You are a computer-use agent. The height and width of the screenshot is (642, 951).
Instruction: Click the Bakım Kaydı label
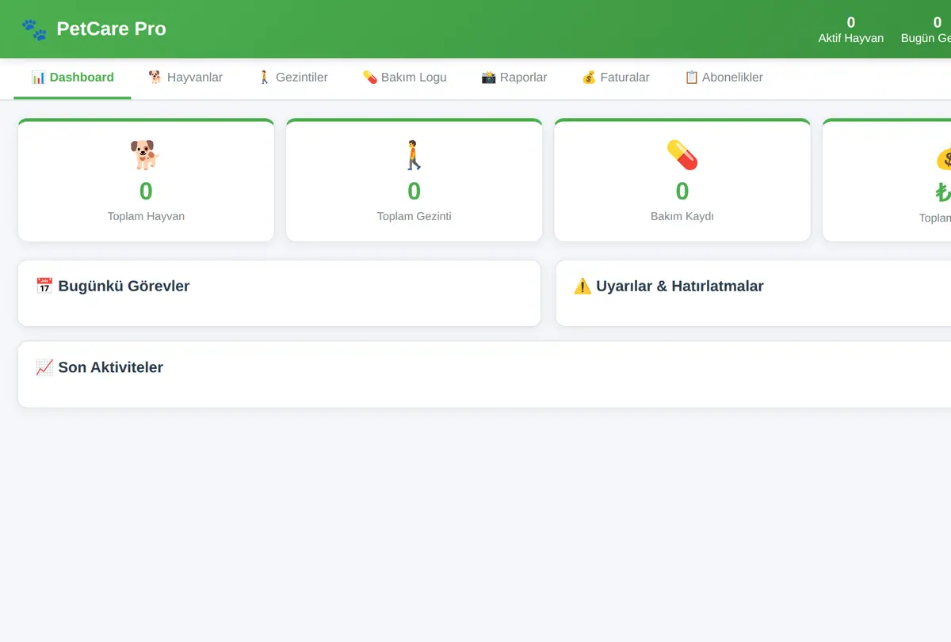(682, 216)
